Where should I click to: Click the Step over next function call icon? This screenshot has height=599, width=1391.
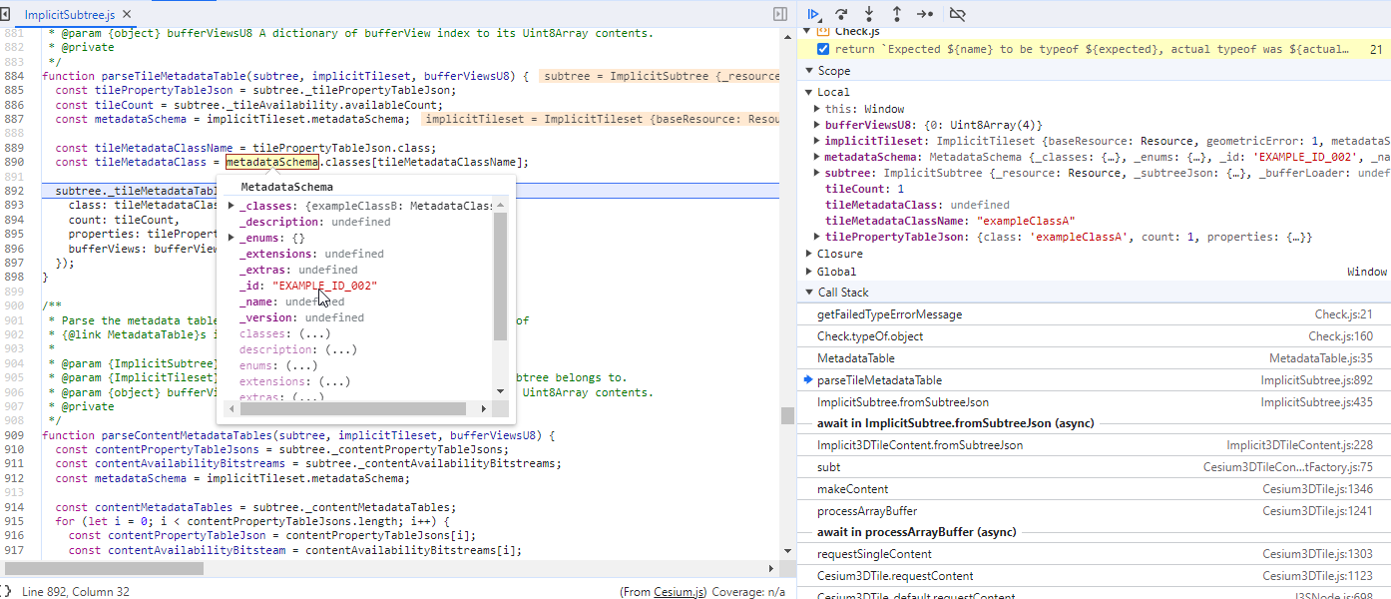click(x=840, y=14)
